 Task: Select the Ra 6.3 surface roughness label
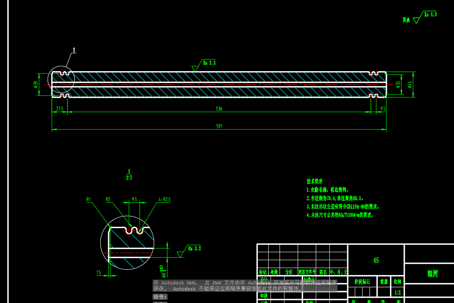tap(430, 15)
